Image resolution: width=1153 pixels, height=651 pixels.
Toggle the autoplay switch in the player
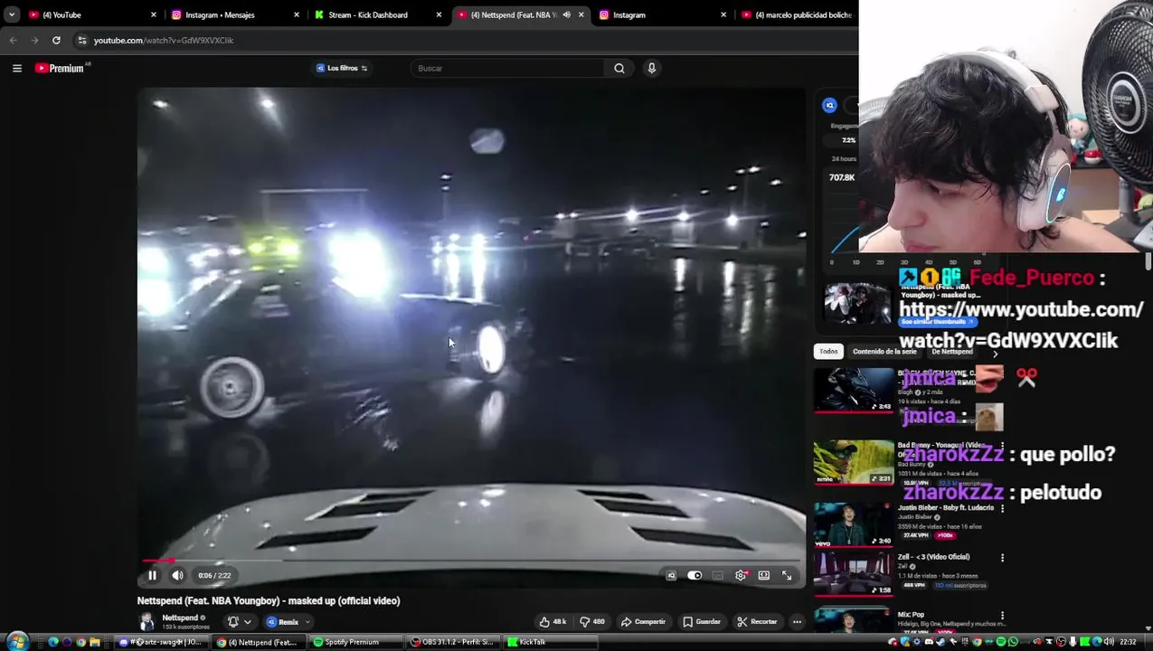pyautogui.click(x=695, y=575)
